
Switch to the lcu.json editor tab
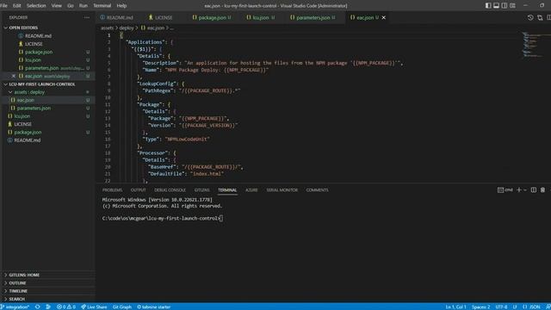tap(260, 17)
